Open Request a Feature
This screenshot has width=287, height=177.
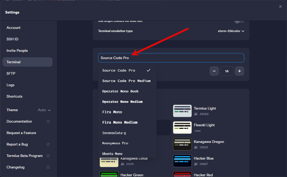coord(21,133)
